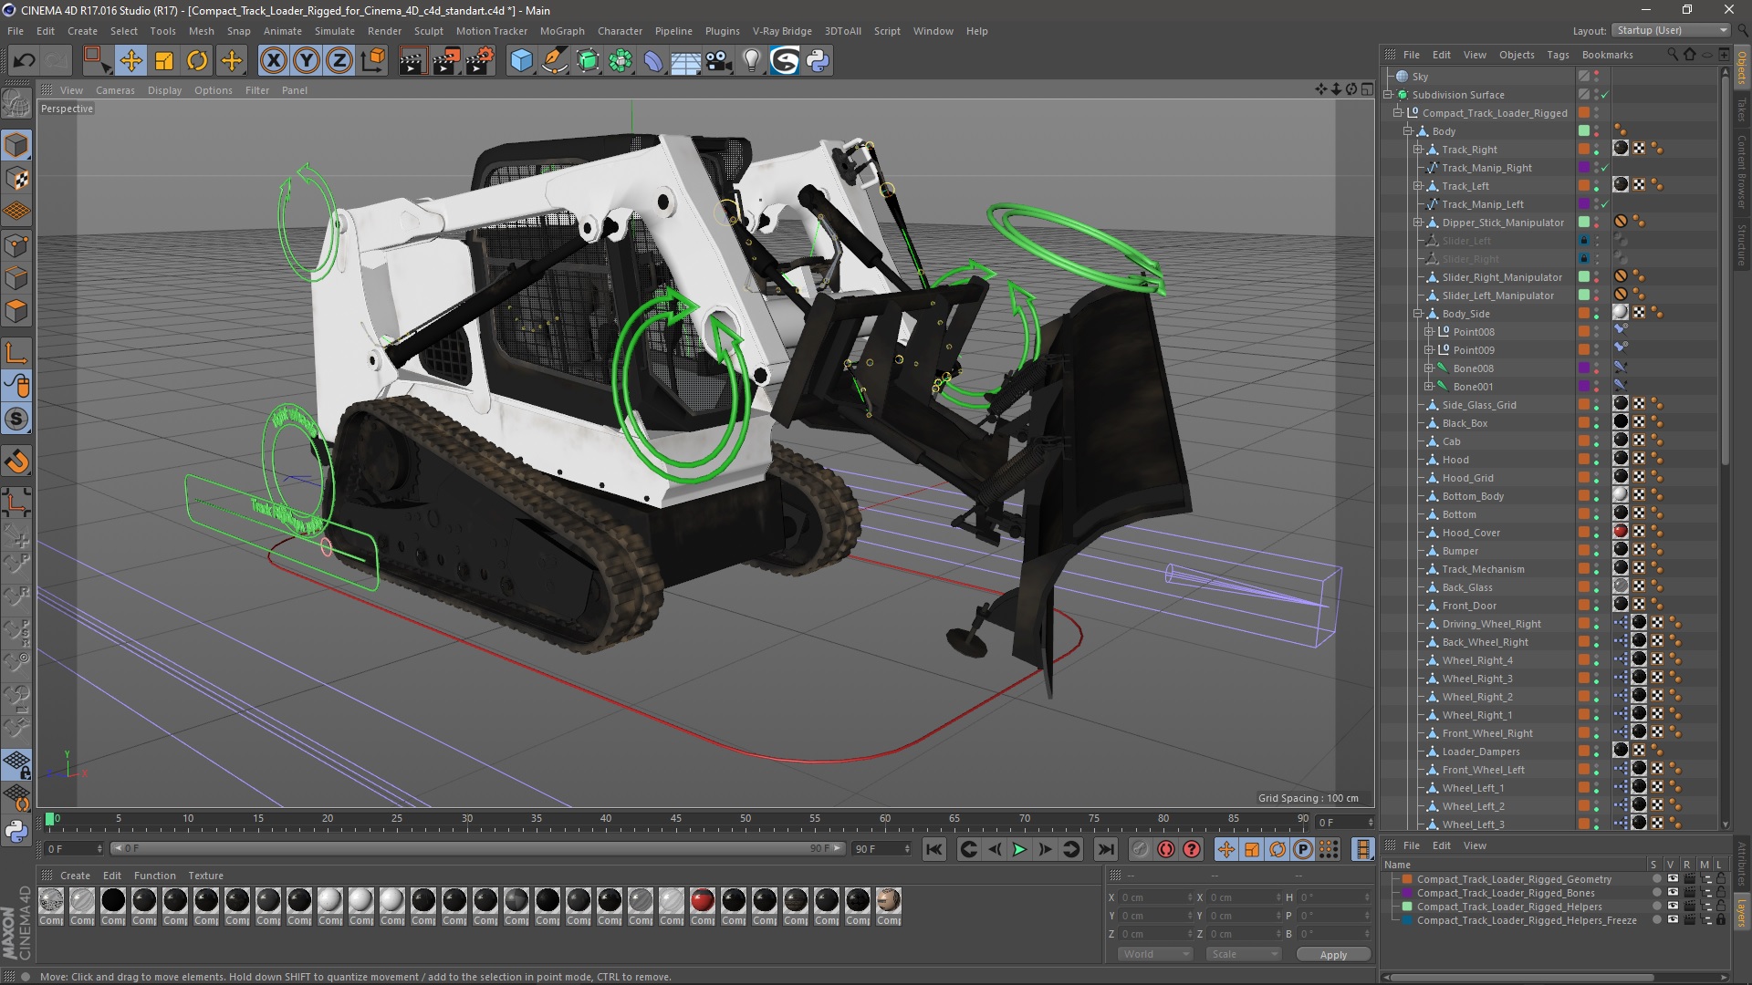Expand the Track_Right object node
1752x985 pixels.
[x=1418, y=150]
